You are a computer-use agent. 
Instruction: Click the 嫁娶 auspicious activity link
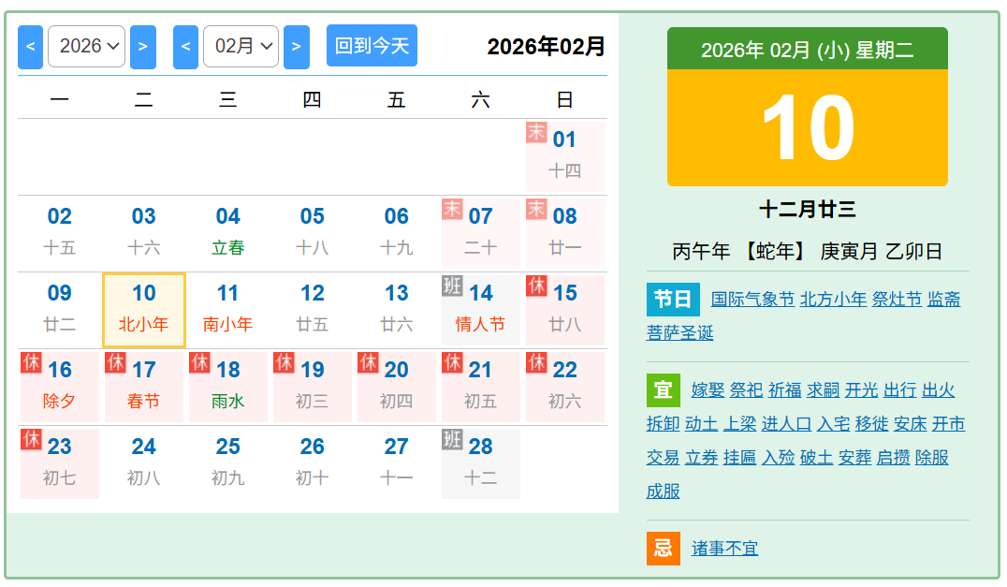(x=708, y=390)
